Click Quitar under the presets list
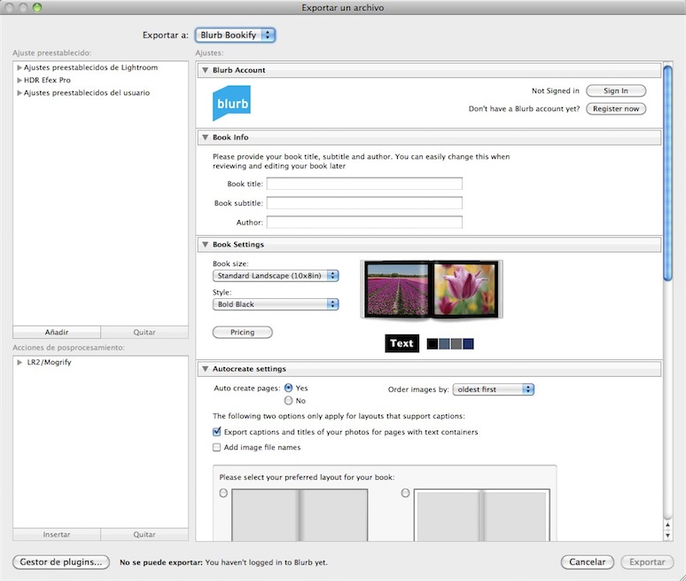 pos(144,333)
